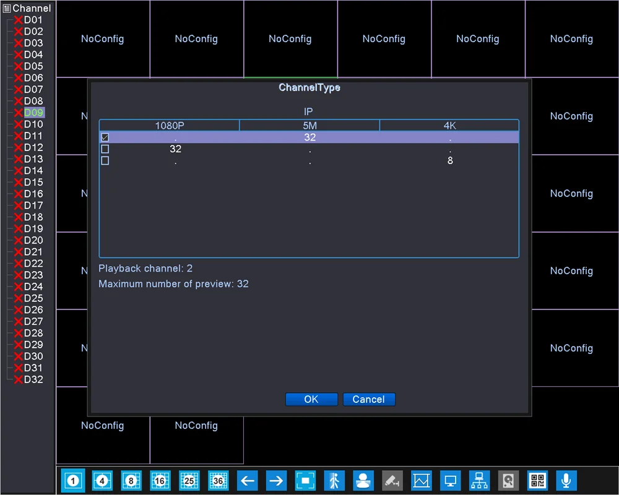Click the 4K column header
The height and width of the screenshot is (495, 619).
point(449,126)
